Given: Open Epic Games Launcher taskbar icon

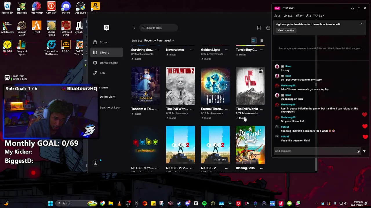Looking at the screenshot, I should coord(136,203).
